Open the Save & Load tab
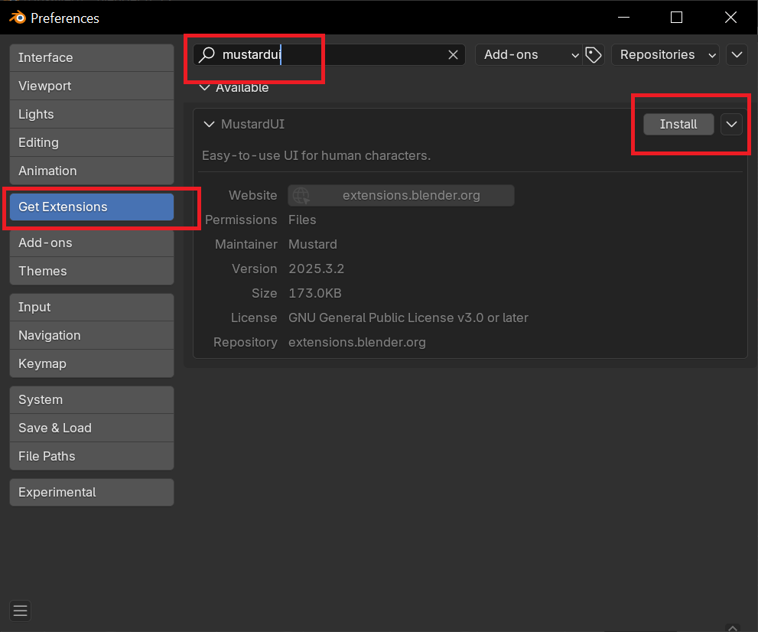The width and height of the screenshot is (758, 632). coord(92,428)
